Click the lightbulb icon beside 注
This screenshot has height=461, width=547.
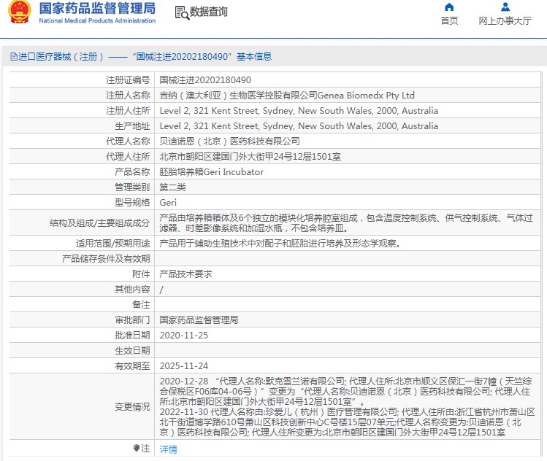point(137,448)
